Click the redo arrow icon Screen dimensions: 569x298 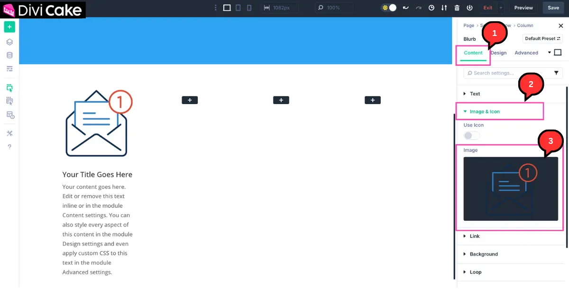click(418, 8)
